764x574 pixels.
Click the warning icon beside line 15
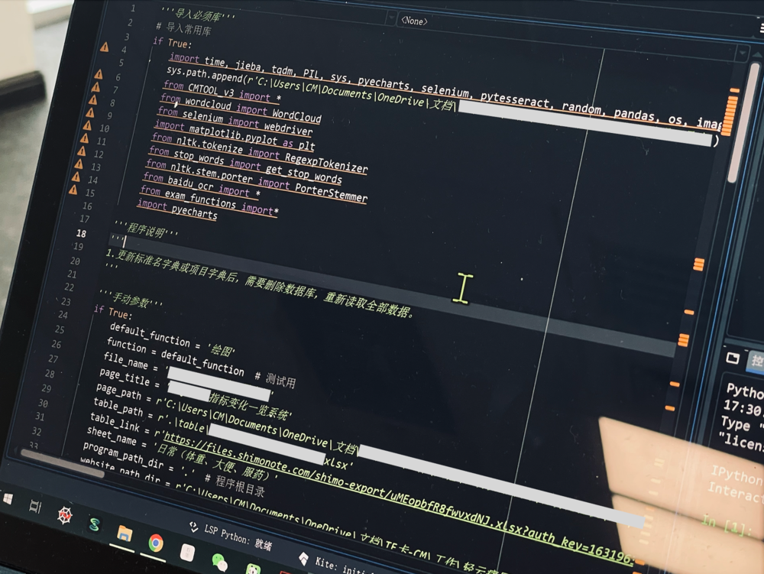73,190
